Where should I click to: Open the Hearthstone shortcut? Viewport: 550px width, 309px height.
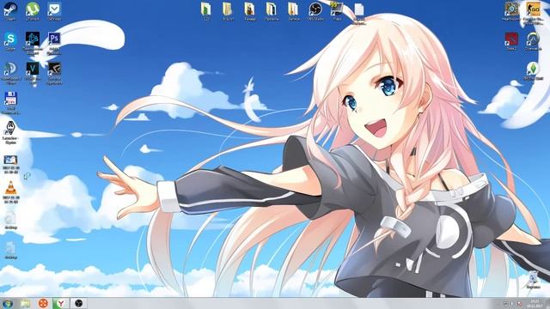pyautogui.click(x=511, y=10)
